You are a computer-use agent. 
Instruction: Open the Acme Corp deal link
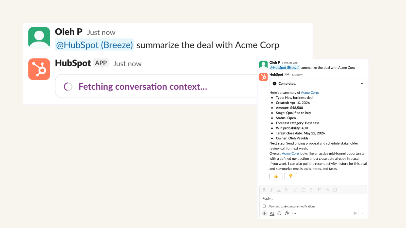click(309, 92)
